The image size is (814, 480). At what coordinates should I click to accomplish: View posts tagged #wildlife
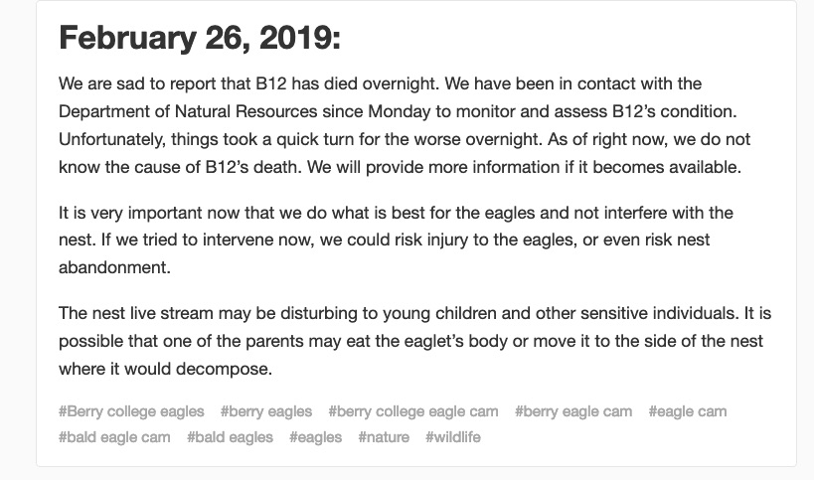pyautogui.click(x=453, y=437)
